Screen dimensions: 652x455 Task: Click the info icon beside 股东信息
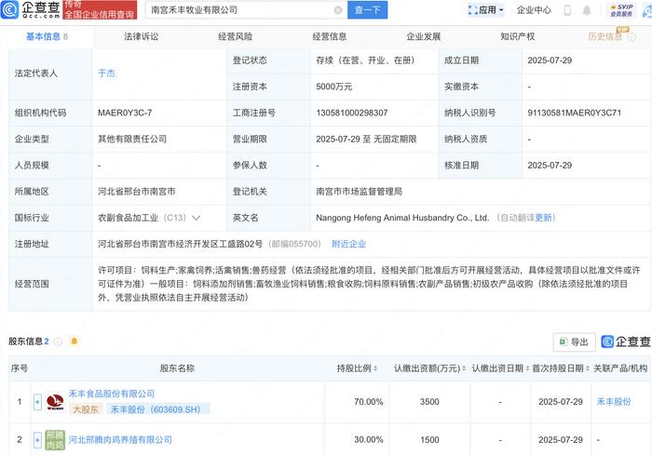pyautogui.click(x=58, y=341)
